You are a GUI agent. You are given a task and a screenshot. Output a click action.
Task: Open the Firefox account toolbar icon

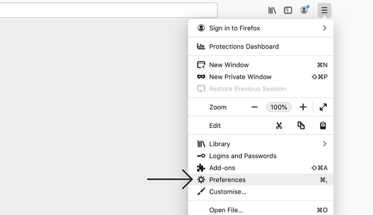pos(304,10)
